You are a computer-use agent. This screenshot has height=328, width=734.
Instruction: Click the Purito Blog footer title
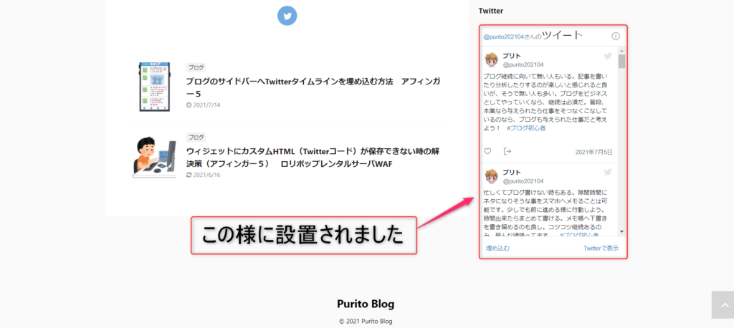click(x=366, y=304)
